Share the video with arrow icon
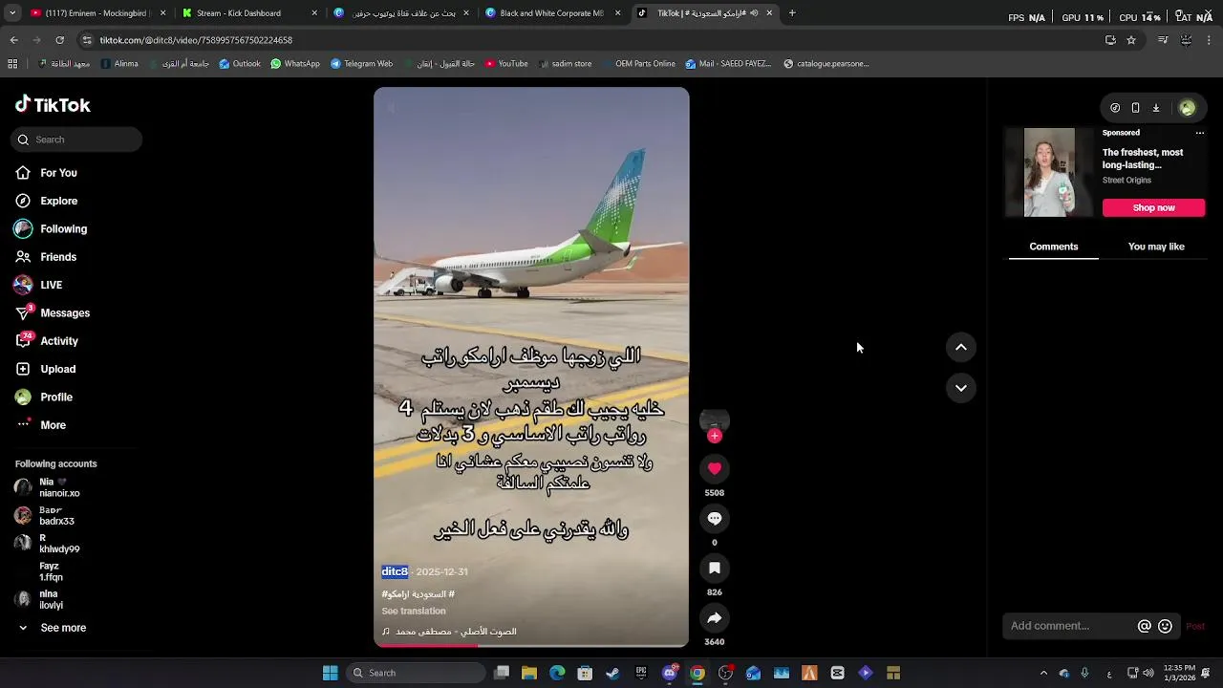This screenshot has width=1223, height=688. pos(714,617)
